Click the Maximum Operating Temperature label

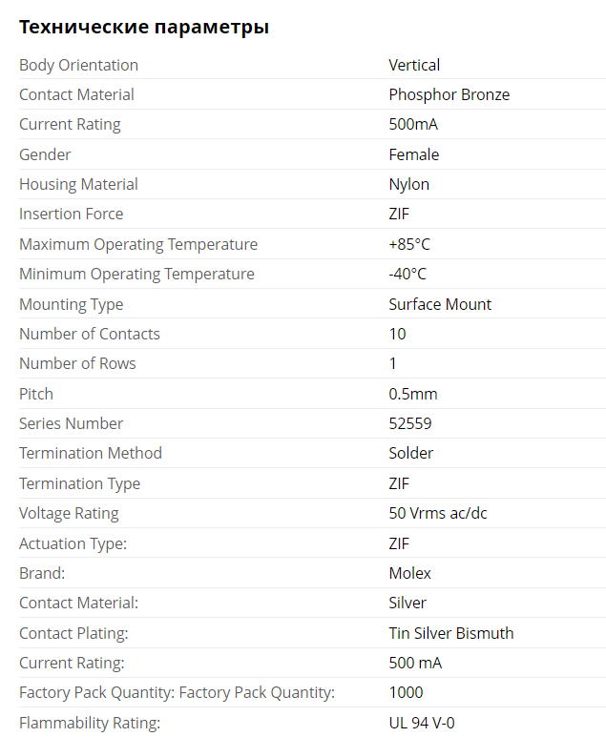tap(138, 244)
